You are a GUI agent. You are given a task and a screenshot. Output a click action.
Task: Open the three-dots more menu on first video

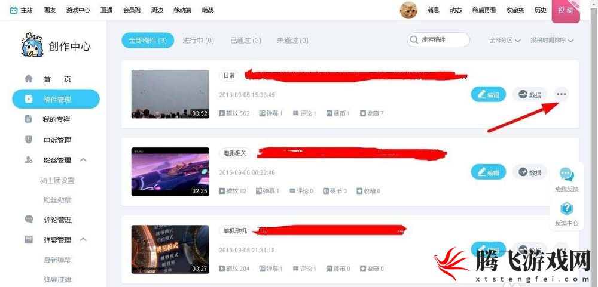(561, 94)
